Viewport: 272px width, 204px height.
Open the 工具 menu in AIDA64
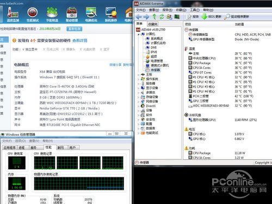195,10
